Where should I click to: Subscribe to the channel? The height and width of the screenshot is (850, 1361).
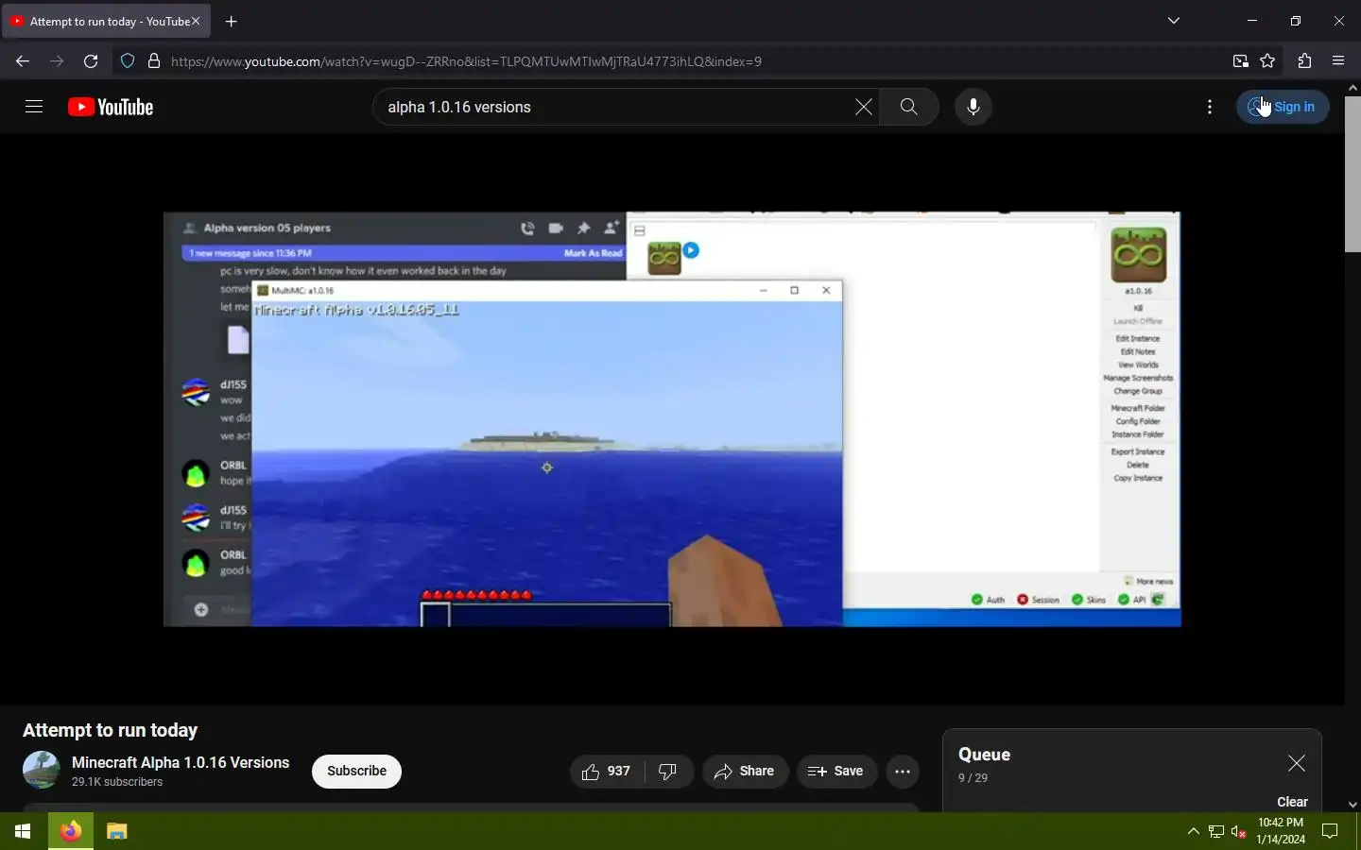coord(356,771)
